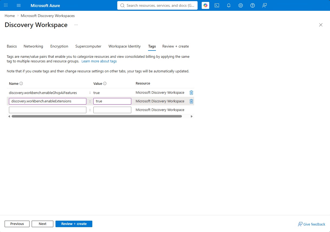Show info tooltip for Name column
The image size is (330, 232).
[x=21, y=83]
